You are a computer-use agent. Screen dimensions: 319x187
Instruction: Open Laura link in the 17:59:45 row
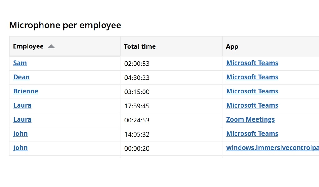point(22,105)
